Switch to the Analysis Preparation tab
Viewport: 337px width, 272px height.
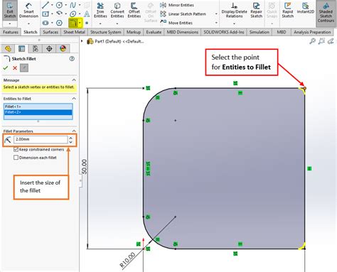312,32
